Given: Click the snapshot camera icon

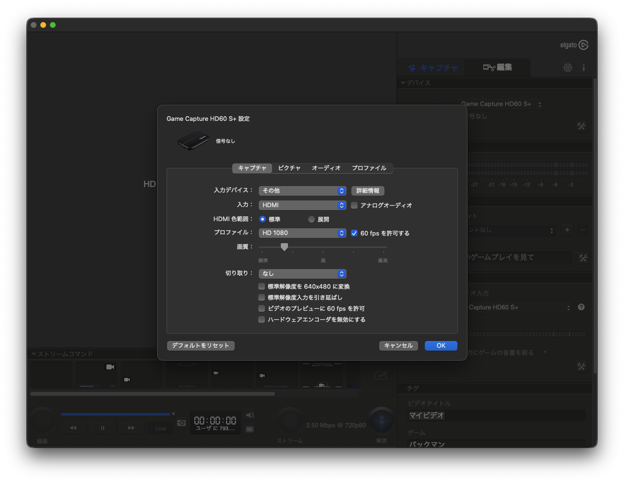Looking at the screenshot, I should click(181, 423).
